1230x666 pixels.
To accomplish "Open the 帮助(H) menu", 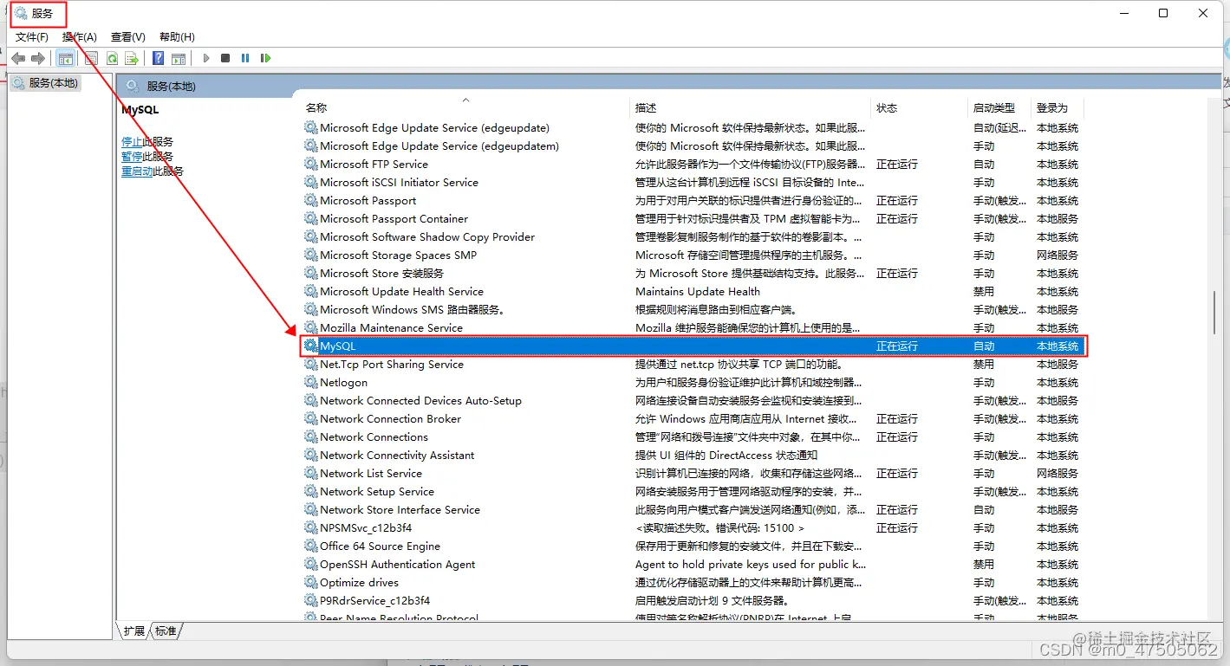I will point(177,37).
